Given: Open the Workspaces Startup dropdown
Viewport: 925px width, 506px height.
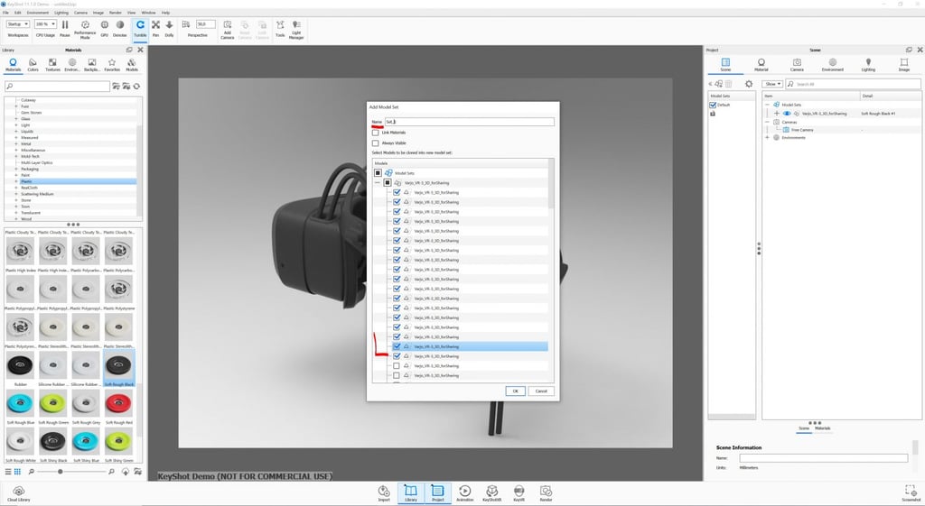Looking at the screenshot, I should [18, 24].
